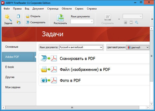
Task: Click the Задачи header title
Action: [53, 34]
